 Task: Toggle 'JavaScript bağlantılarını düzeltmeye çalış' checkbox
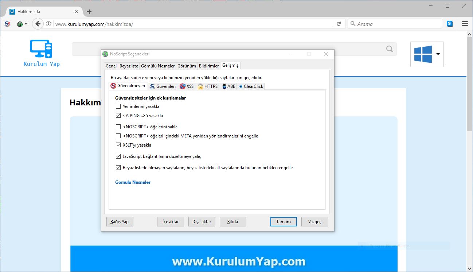118,156
